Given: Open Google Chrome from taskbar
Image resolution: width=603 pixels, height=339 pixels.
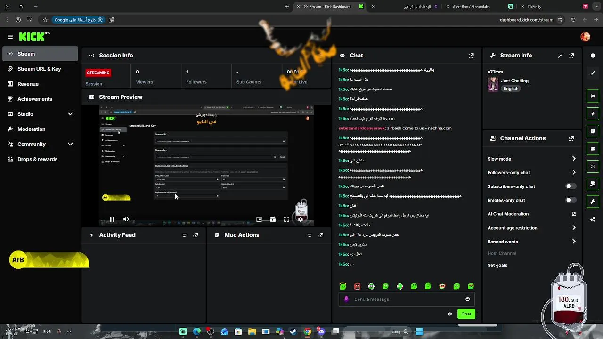Looking at the screenshot, I should [307, 331].
